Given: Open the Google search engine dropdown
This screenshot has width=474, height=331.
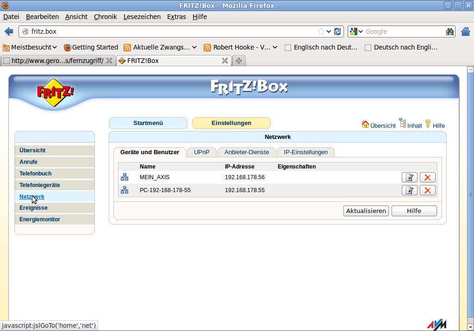Looking at the screenshot, I should (356, 31).
